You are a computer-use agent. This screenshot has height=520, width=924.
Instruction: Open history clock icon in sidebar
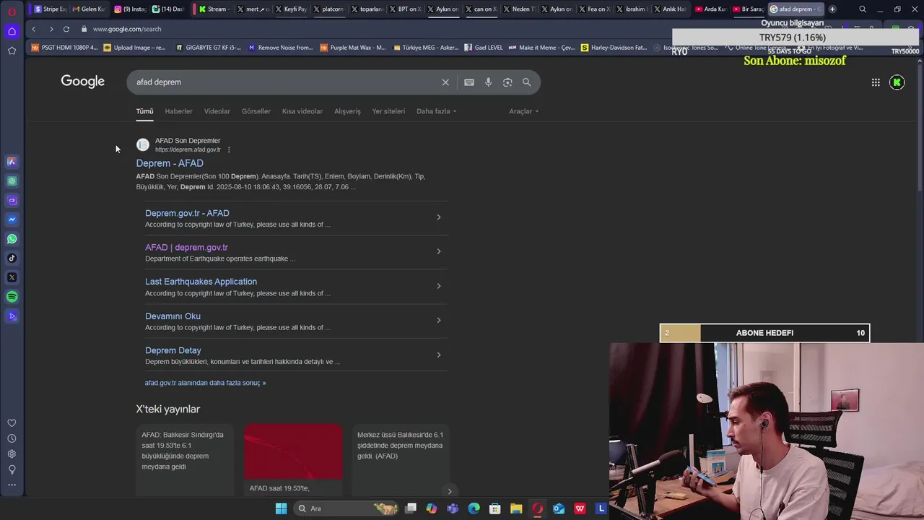point(12,438)
